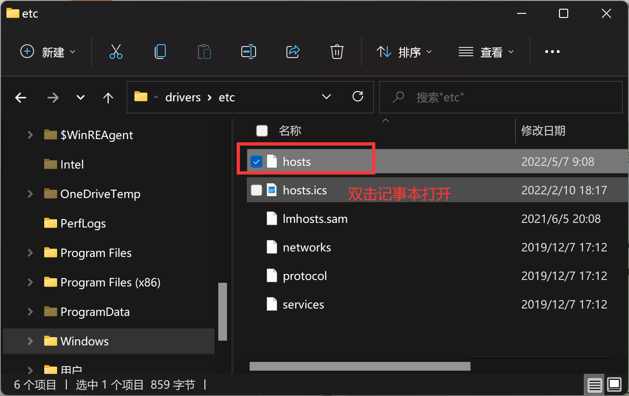Expand the Program Files (x86) node
Screen dimensions: 629x396
(30, 282)
